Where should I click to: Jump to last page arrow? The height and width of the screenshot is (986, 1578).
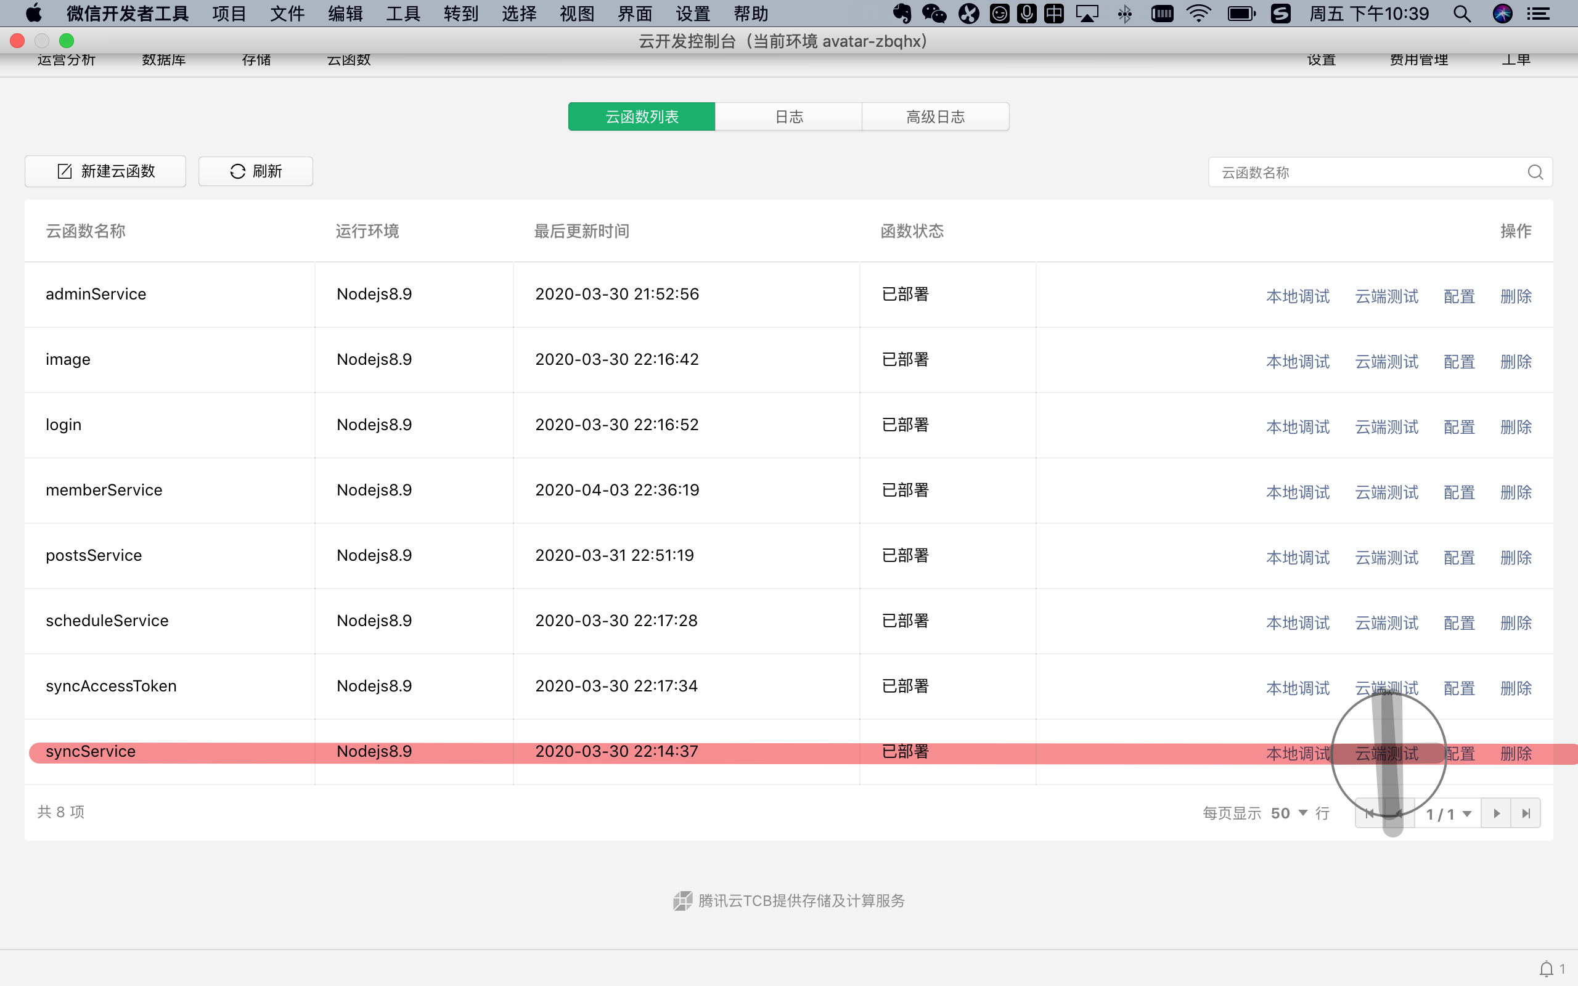pyautogui.click(x=1525, y=813)
